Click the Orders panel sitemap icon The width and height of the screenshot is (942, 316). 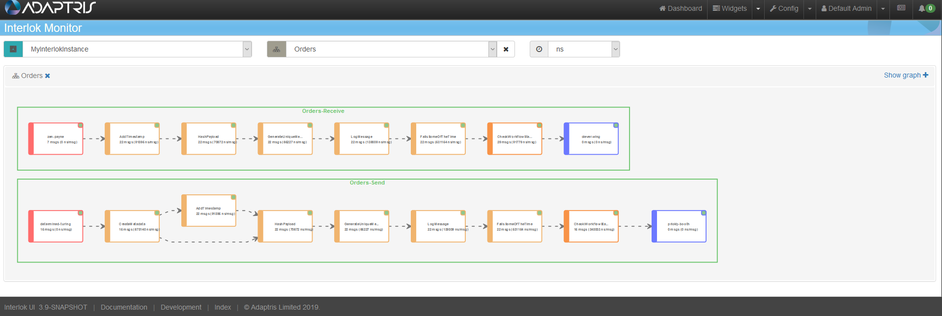pyautogui.click(x=16, y=76)
